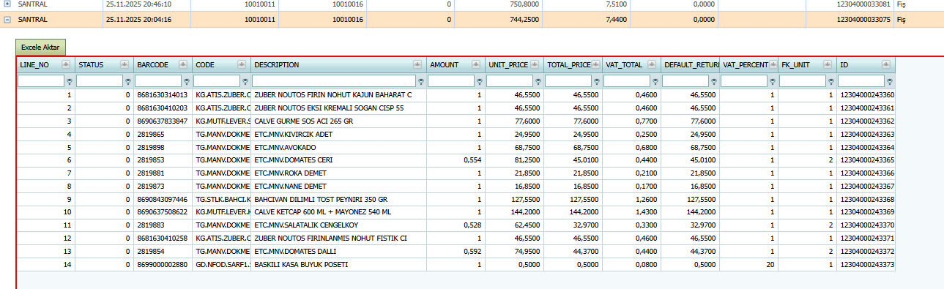This screenshot has height=289, width=944.
Task: Select cell CALVE GURME SOS ACI 265 GR
Action: point(338,121)
